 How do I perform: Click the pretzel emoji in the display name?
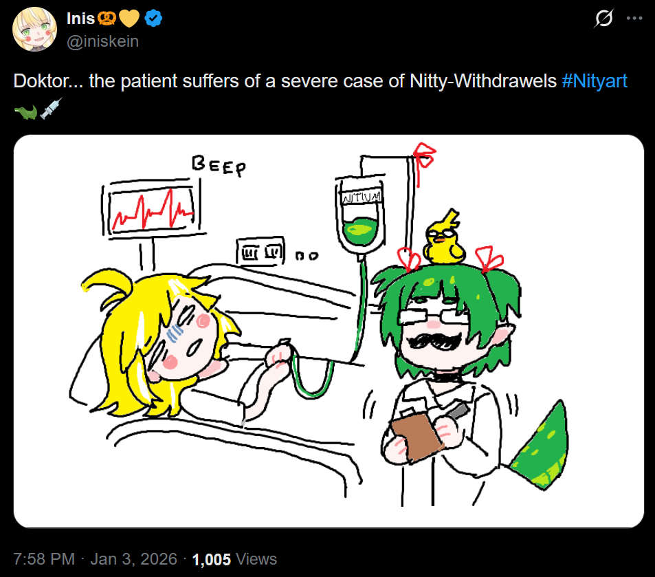coord(107,19)
